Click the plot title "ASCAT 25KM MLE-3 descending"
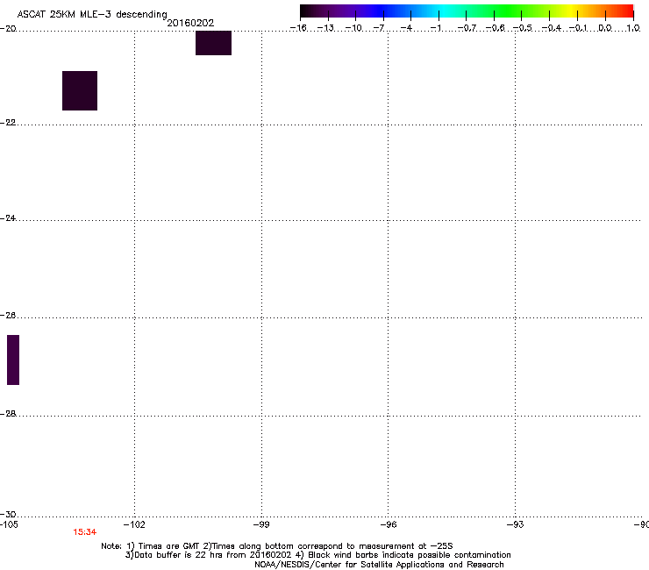This screenshot has width=649, height=570. point(92,15)
